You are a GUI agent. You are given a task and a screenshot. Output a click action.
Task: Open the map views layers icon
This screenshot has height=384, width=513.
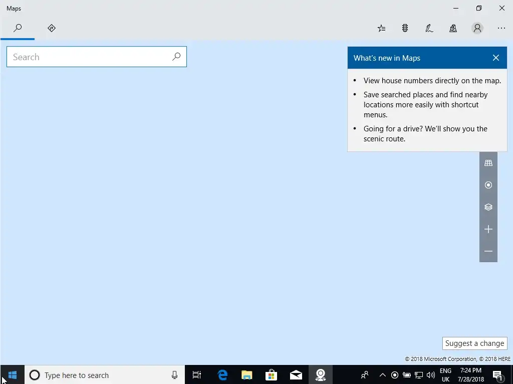coord(488,207)
